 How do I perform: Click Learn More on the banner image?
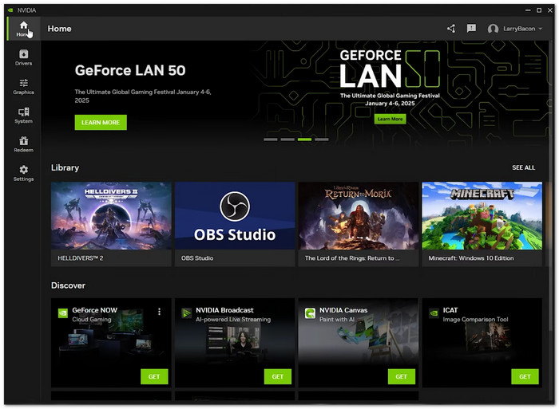[390, 119]
